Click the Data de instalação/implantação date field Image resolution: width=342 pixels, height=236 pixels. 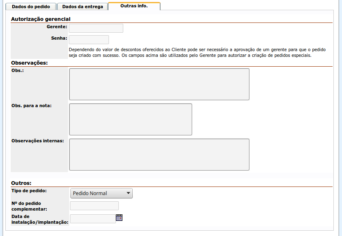[x=93, y=219]
